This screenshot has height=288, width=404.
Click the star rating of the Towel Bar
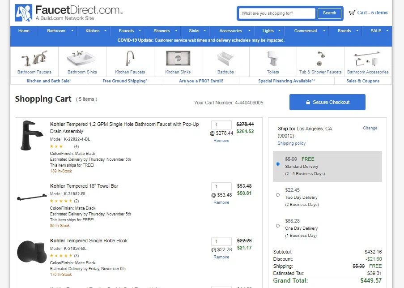[61, 201]
